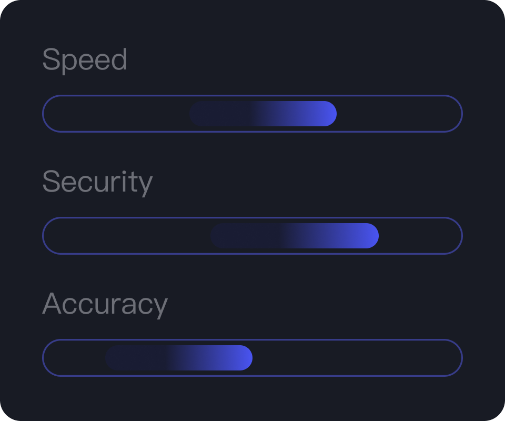Click the Speed slider's gradient fill bar
Screen dimensions: 505x421
point(263,114)
